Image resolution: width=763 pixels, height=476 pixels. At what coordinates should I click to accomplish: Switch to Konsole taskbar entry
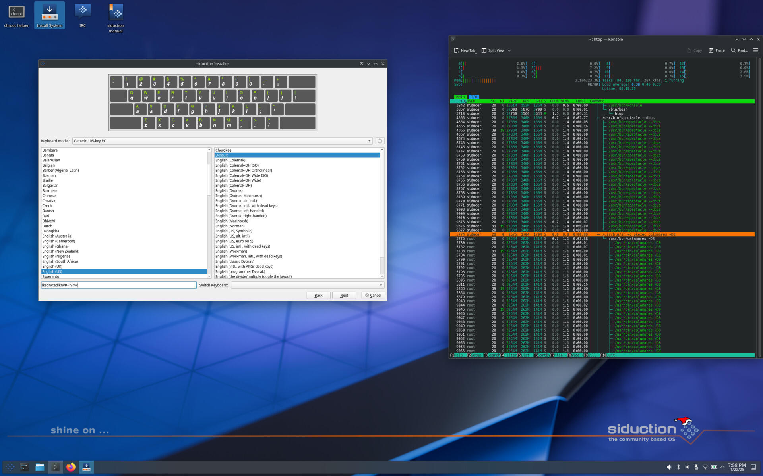55,467
